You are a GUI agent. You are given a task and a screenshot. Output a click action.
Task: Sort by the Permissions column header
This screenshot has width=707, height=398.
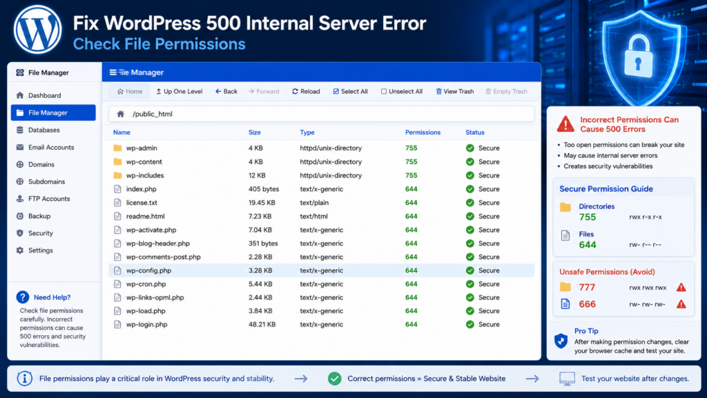tap(423, 132)
